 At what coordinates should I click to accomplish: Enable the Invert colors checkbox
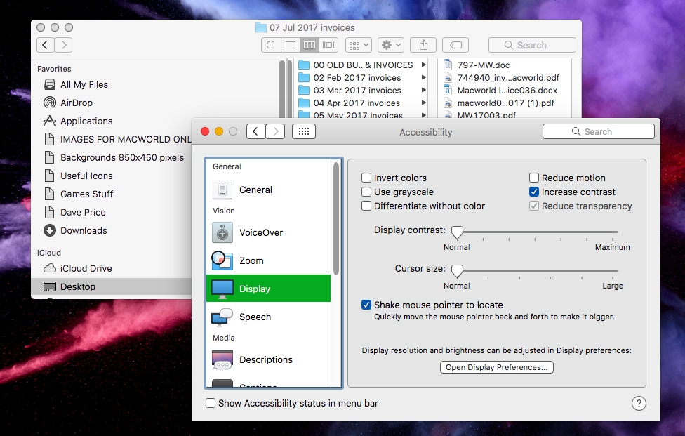coord(366,178)
